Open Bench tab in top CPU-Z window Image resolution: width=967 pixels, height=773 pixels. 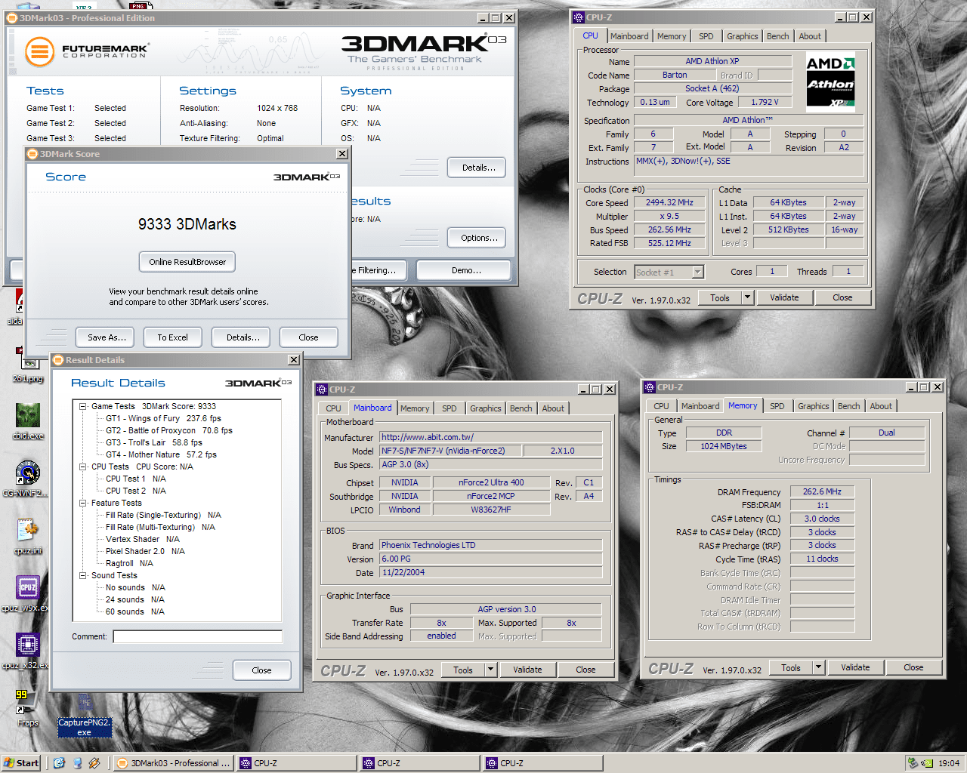coord(777,36)
